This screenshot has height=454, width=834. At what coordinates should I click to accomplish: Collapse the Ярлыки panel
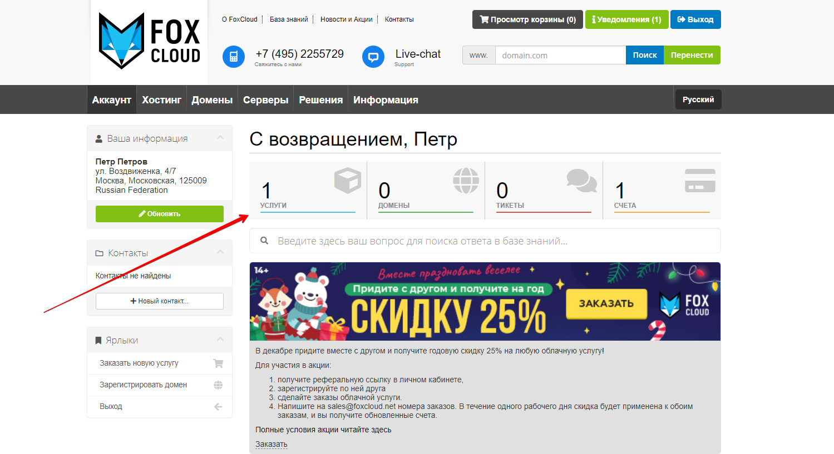(220, 340)
